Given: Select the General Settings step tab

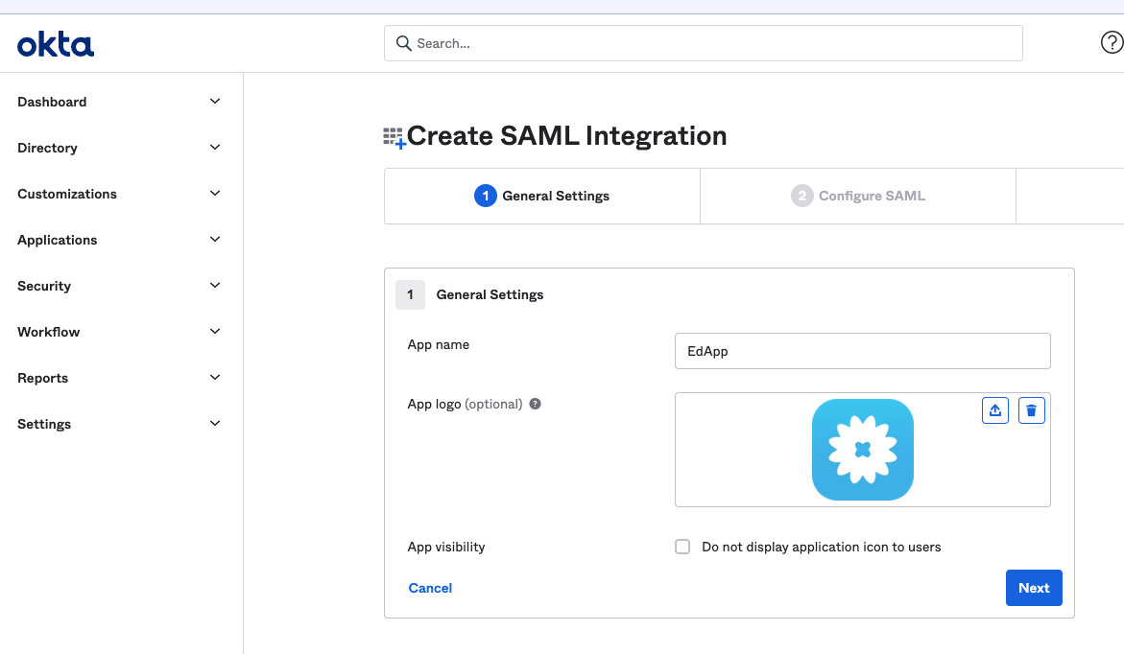Looking at the screenshot, I should 542,196.
